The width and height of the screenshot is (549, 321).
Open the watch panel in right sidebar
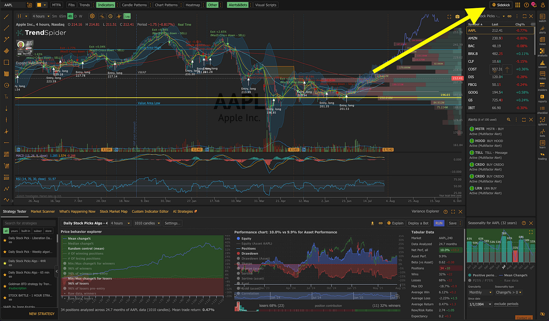pos(542,18)
